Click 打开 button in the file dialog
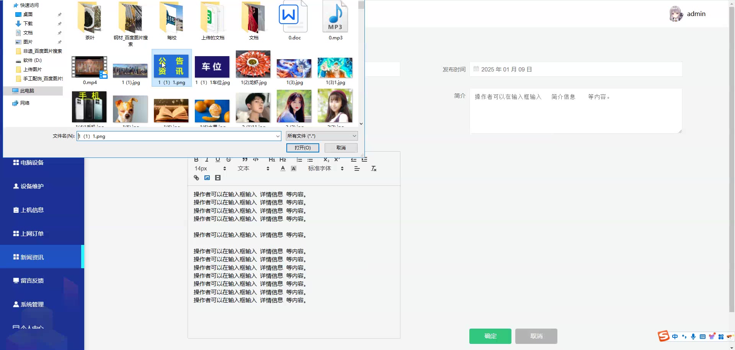The height and width of the screenshot is (350, 735). tap(303, 148)
